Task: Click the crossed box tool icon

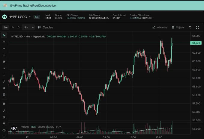Action: coord(4,95)
